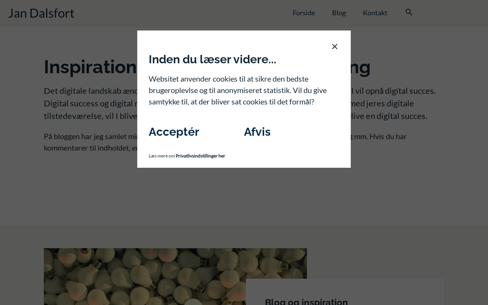Click the Inden du læser videre heading
Image resolution: width=488 pixels, height=305 pixels.
(x=212, y=59)
